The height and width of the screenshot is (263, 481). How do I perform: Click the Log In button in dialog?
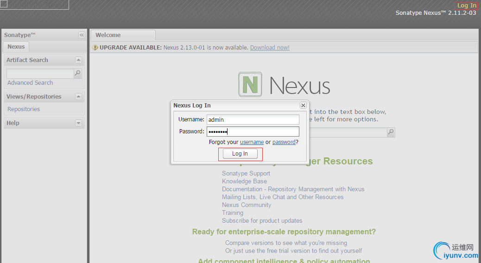coord(240,154)
